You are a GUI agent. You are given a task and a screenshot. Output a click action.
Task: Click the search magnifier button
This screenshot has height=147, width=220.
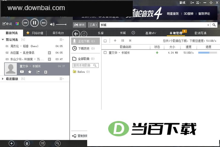click(x=214, y=25)
